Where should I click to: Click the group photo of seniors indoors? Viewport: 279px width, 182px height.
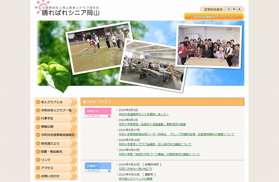[x=209, y=46]
